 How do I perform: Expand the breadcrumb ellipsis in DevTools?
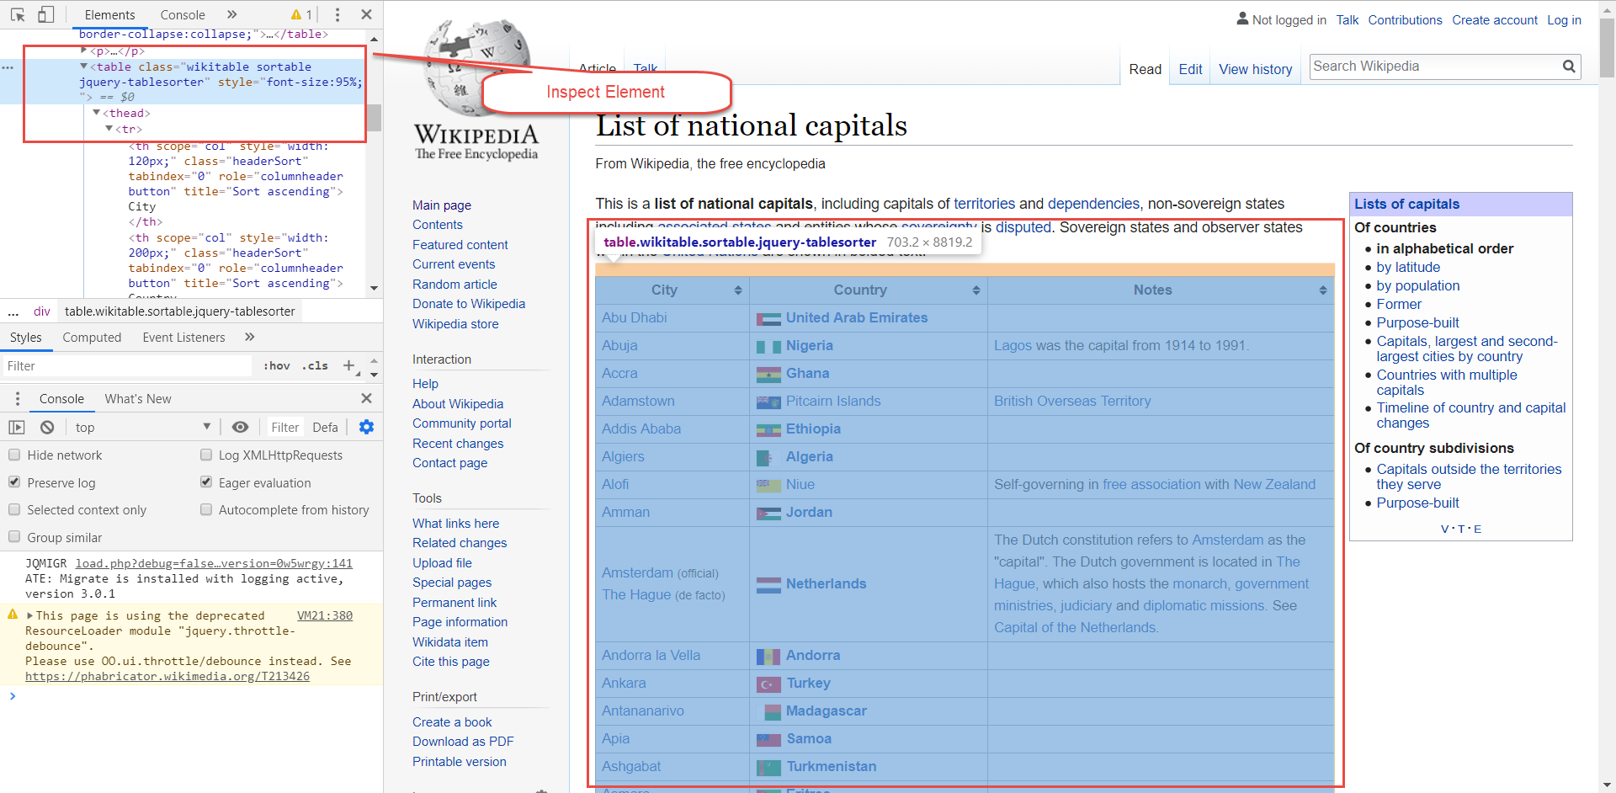click(13, 311)
